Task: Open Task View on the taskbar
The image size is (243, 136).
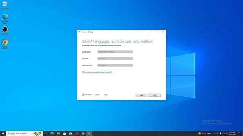Action: point(46,133)
